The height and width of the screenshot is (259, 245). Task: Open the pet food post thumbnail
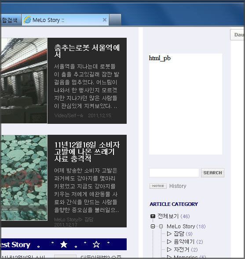[x=24, y=178]
